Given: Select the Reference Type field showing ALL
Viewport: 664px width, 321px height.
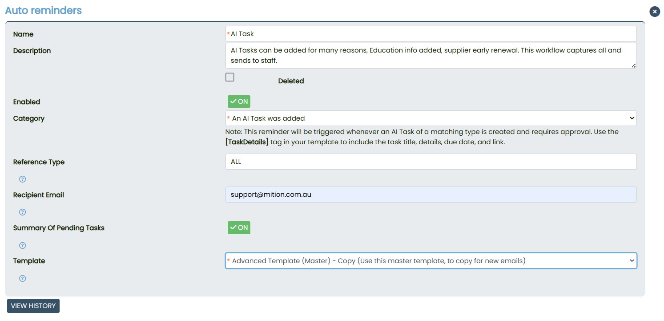Looking at the screenshot, I should (x=431, y=162).
